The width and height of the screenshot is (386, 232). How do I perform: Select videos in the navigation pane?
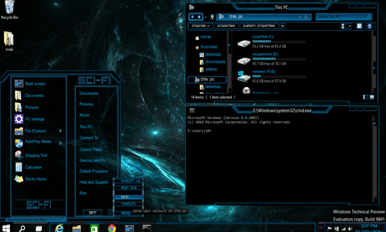pos(208,70)
